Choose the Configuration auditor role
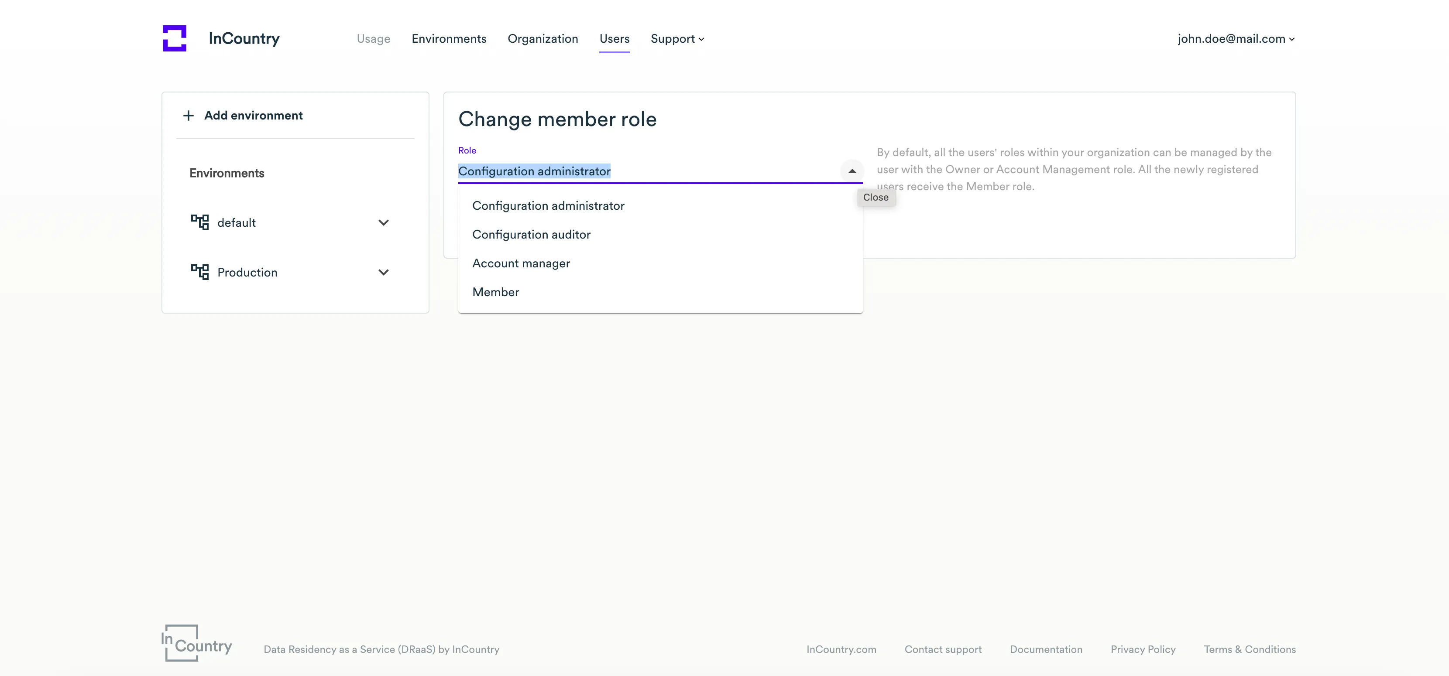 click(x=531, y=234)
